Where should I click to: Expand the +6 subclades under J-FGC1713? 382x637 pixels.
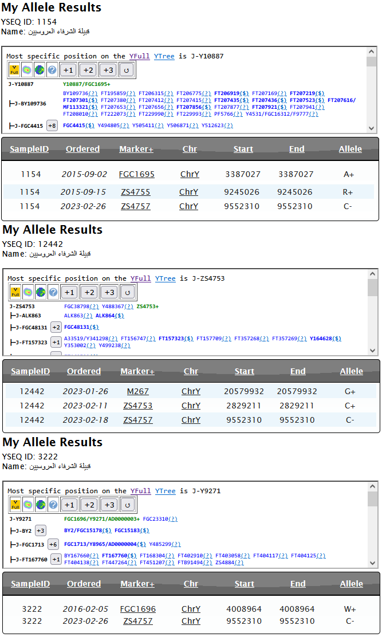(53, 544)
